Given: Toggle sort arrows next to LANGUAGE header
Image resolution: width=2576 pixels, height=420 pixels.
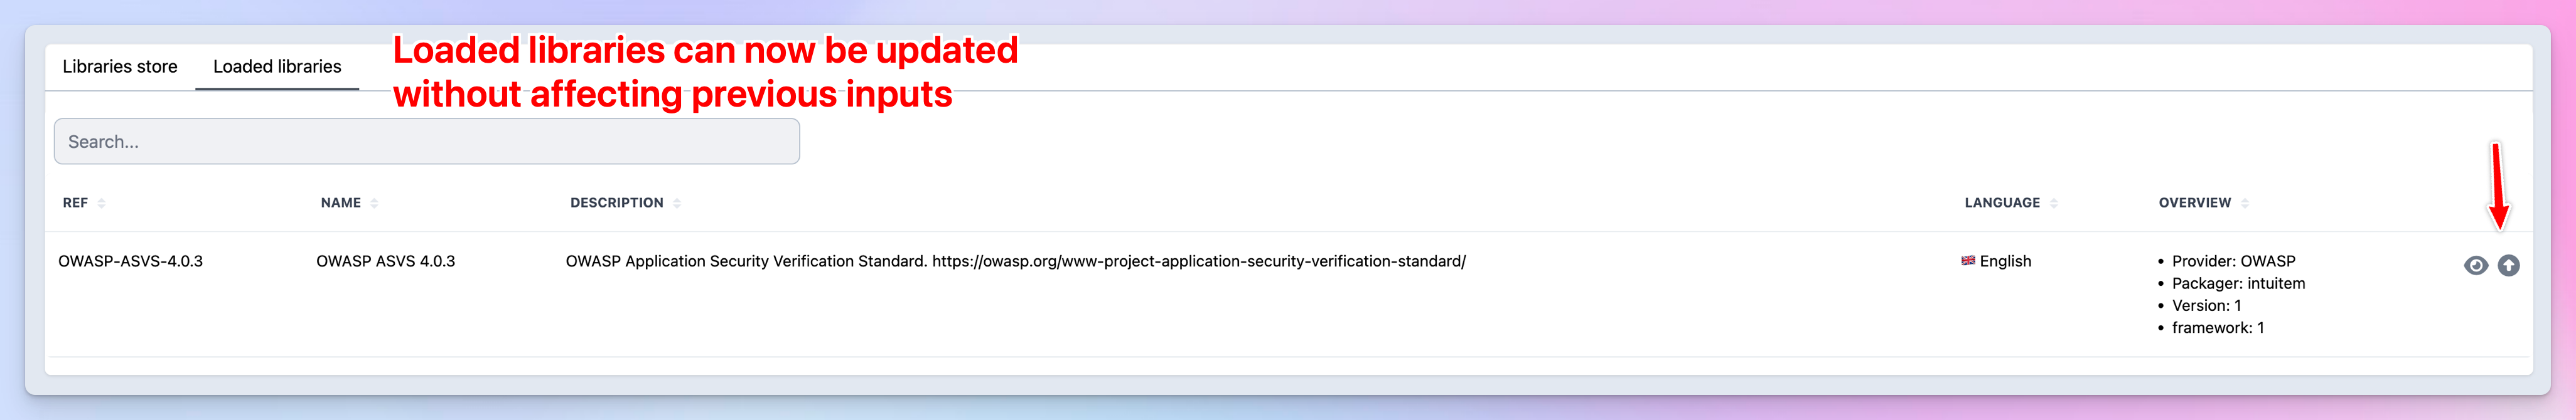Looking at the screenshot, I should coord(2054,202).
